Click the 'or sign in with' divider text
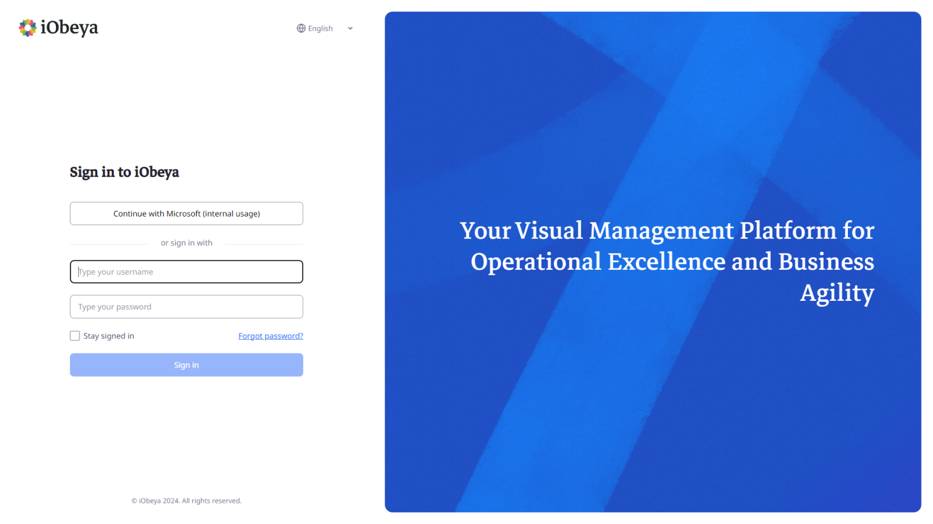Image resolution: width=933 pixels, height=524 pixels. [186, 243]
